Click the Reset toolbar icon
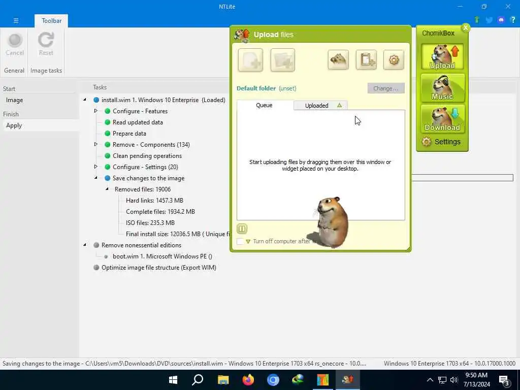Viewport: 520px width, 390px height. (46, 45)
